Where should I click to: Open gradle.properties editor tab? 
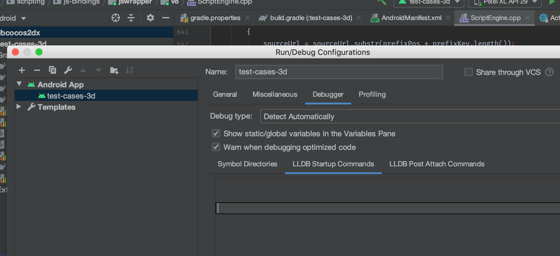(x=215, y=18)
